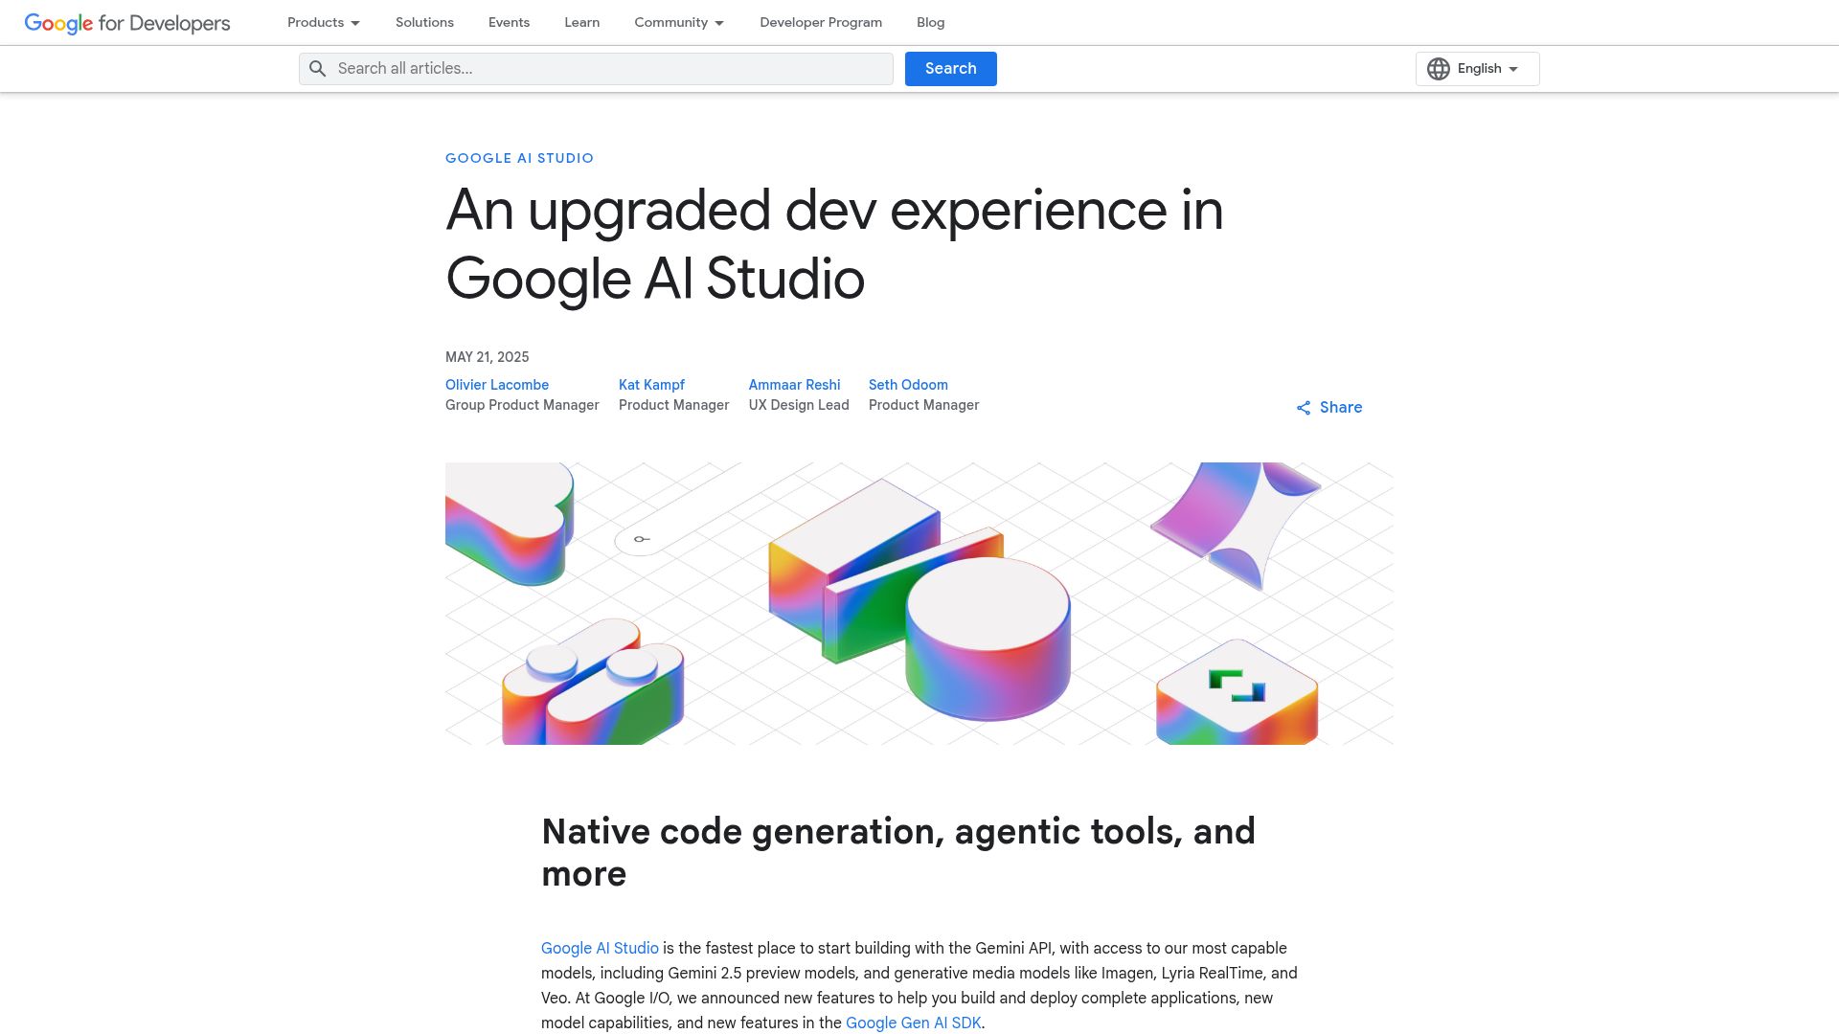Image resolution: width=1839 pixels, height=1034 pixels.
Task: Click the Share link text
Action: click(1340, 408)
